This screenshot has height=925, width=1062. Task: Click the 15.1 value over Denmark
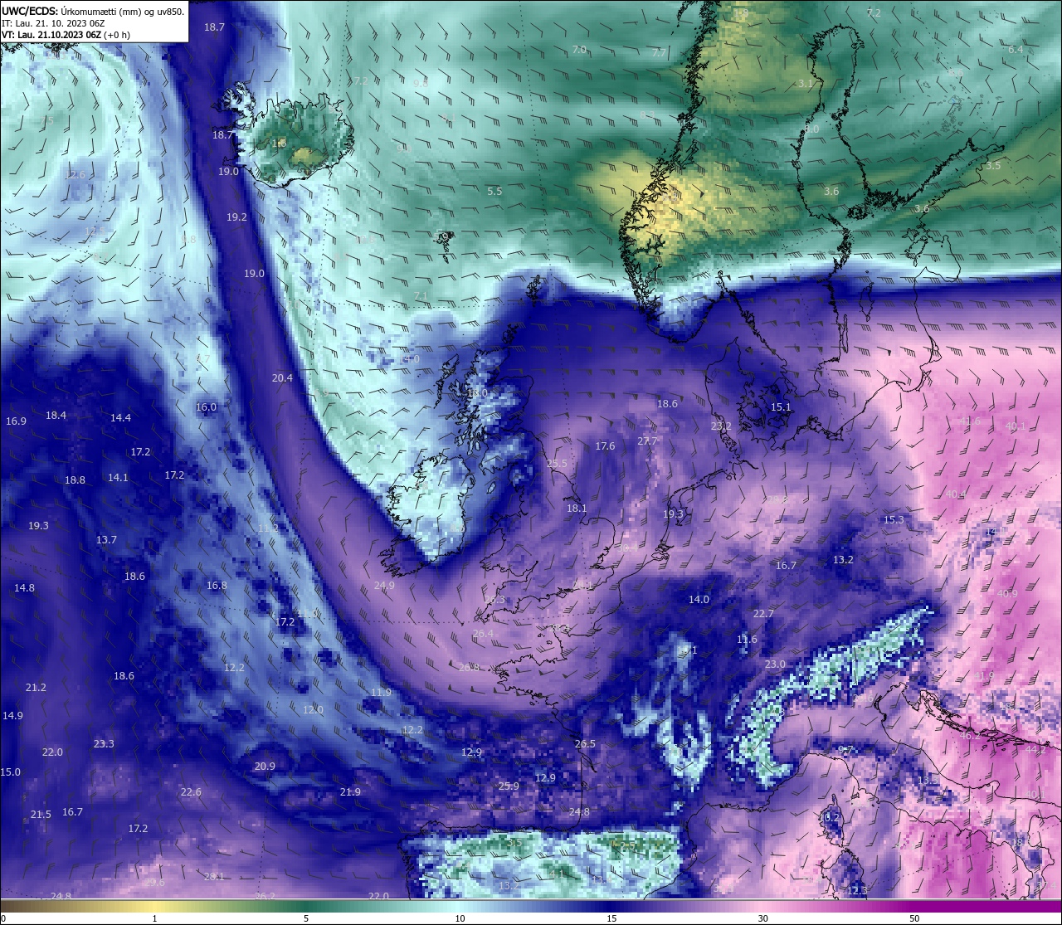pyautogui.click(x=781, y=407)
